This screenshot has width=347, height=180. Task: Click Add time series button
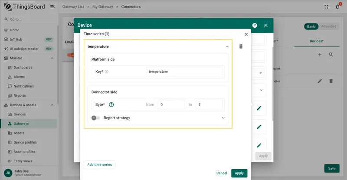pos(100,165)
